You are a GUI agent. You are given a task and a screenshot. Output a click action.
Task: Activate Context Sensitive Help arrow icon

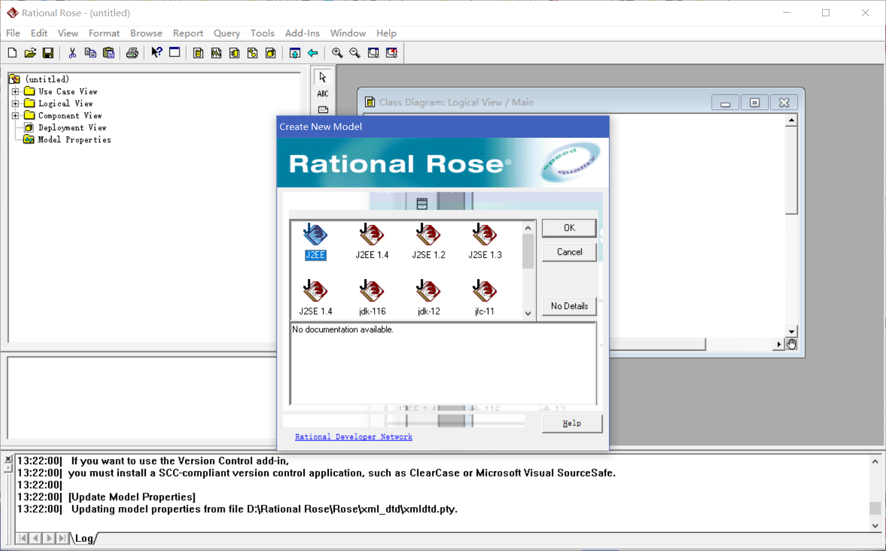pos(157,53)
